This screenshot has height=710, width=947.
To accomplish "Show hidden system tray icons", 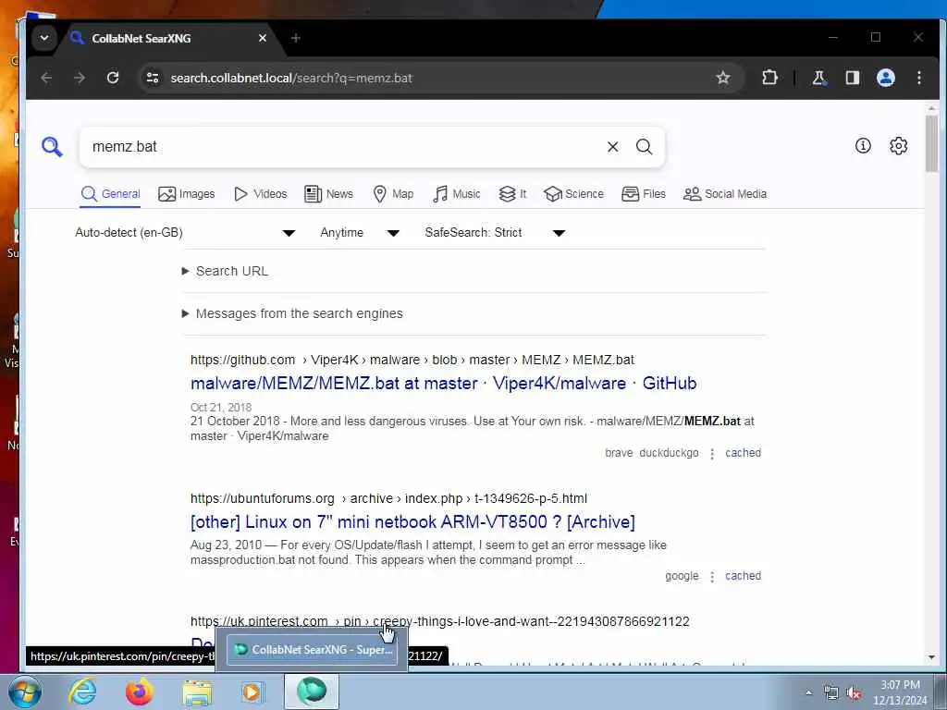I will [808, 692].
